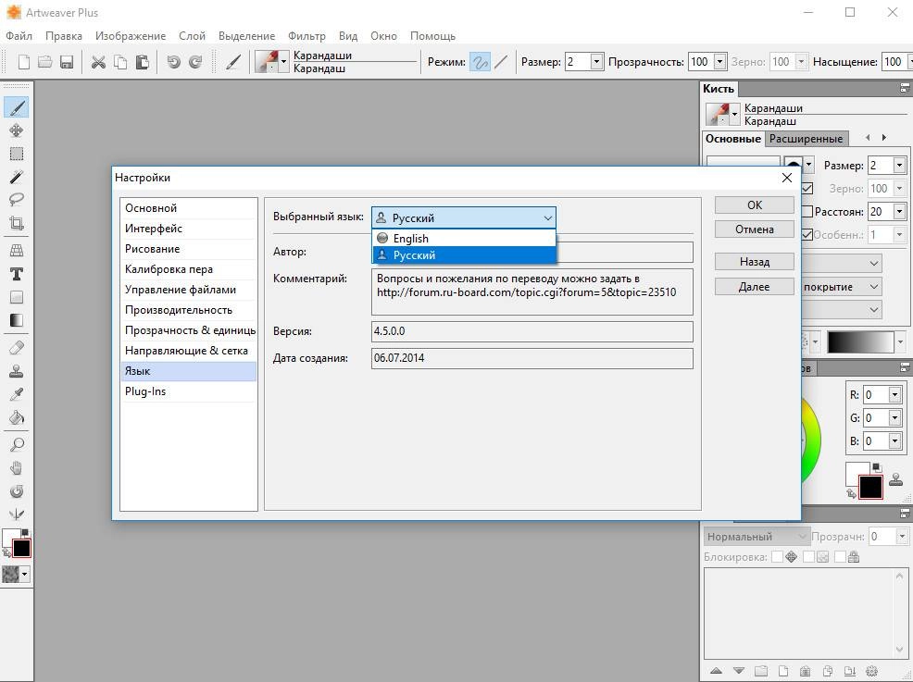Click black color swatch in Color panel
913x682 pixels.
[870, 487]
